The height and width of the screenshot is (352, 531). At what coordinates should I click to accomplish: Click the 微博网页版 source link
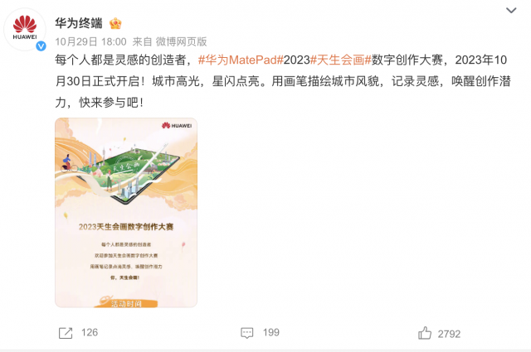[181, 42]
